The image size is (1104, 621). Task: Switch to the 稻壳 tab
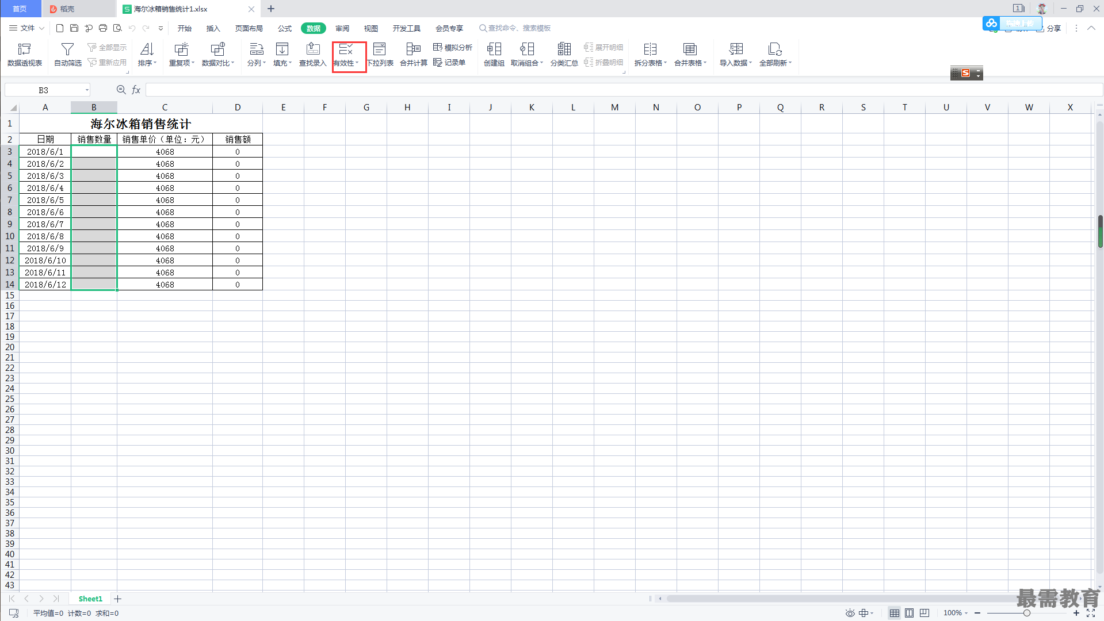[x=79, y=9]
